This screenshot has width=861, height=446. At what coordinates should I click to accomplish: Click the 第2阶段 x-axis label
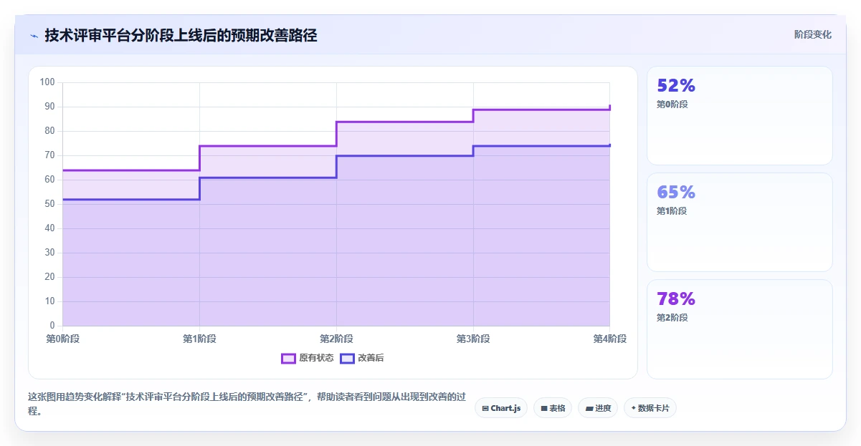point(336,339)
